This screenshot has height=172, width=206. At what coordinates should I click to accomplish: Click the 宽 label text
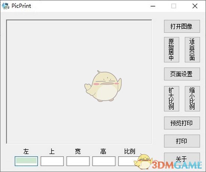point(78,151)
